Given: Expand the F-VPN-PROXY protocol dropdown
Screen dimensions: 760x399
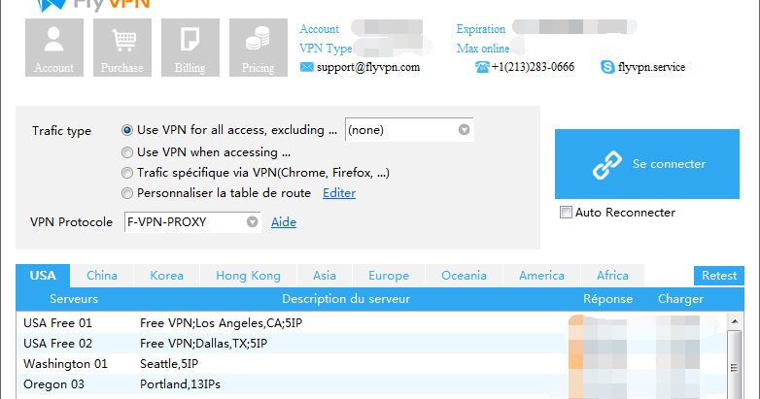Looking at the screenshot, I should [192, 221].
